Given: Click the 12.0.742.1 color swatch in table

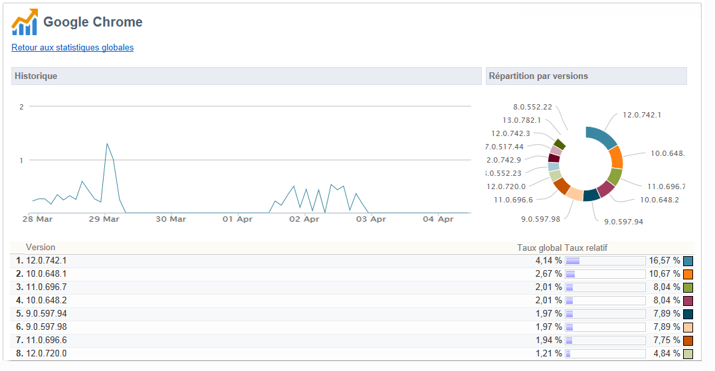Looking at the screenshot, I should coord(688,261).
